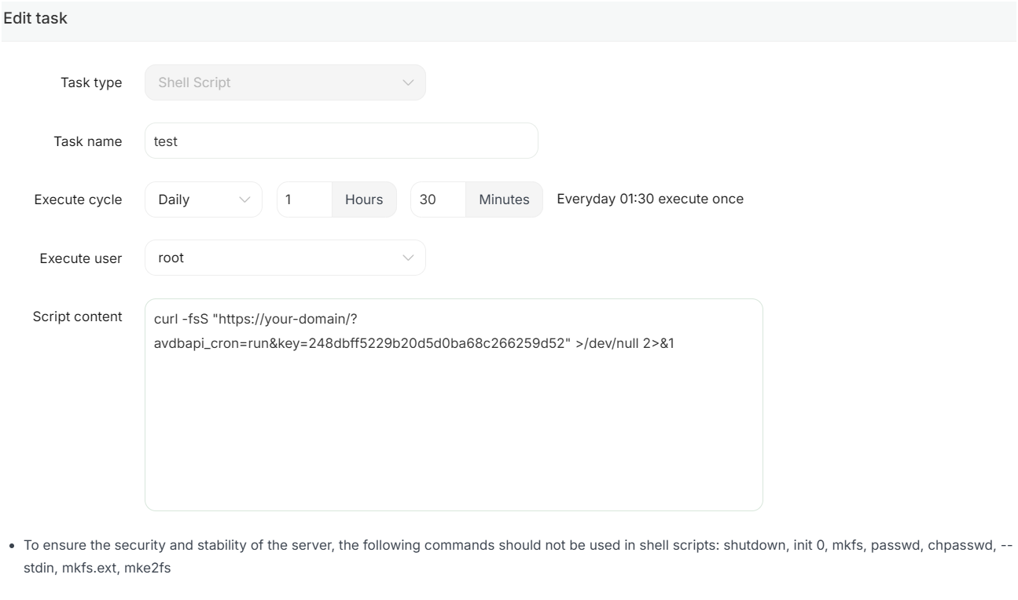Click the Minutes unit addon

coord(504,199)
